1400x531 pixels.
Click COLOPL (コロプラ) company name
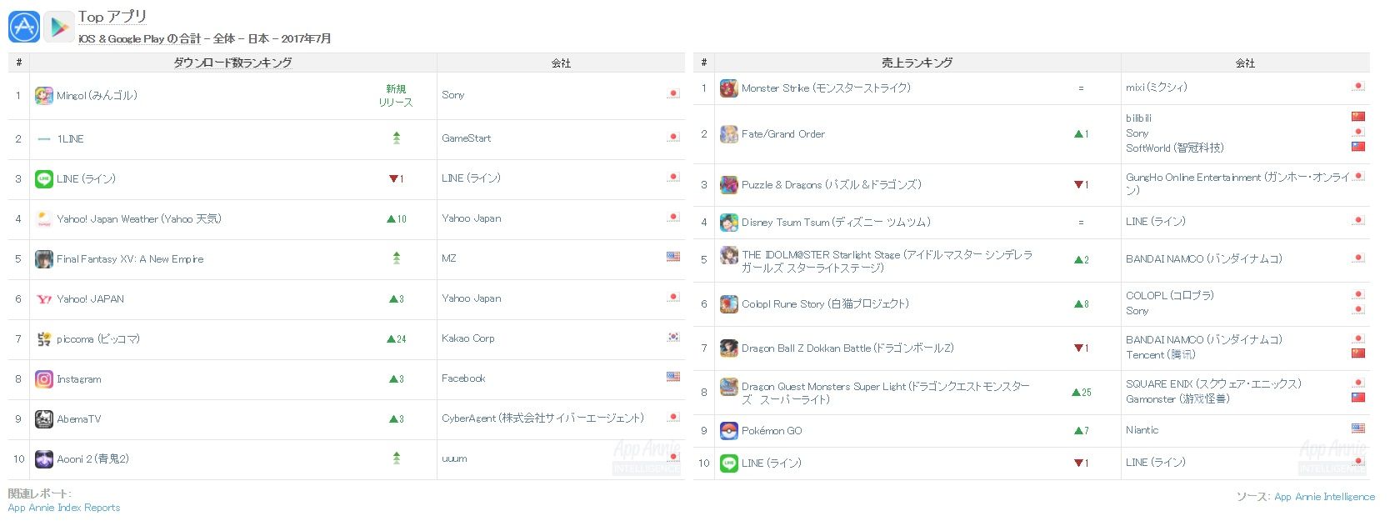1170,296
